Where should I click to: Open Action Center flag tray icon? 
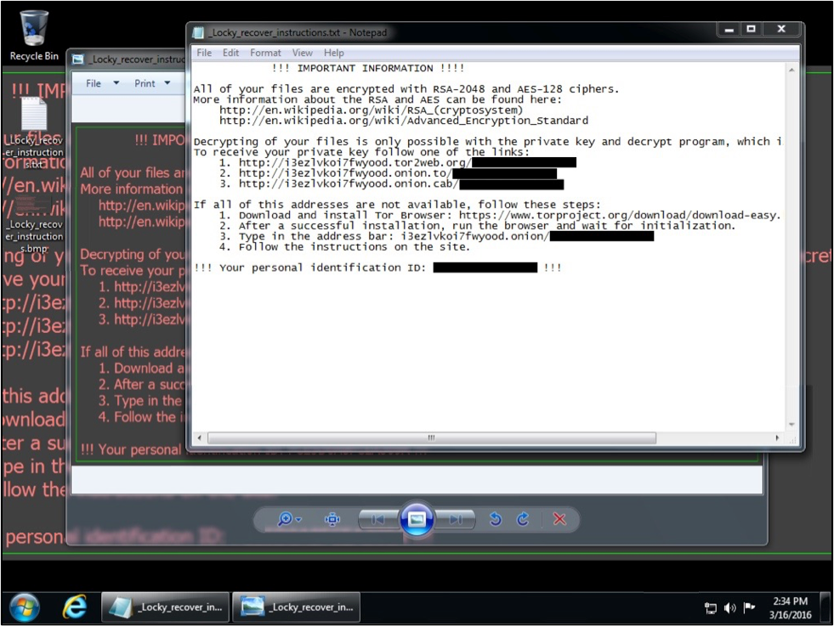pos(750,607)
